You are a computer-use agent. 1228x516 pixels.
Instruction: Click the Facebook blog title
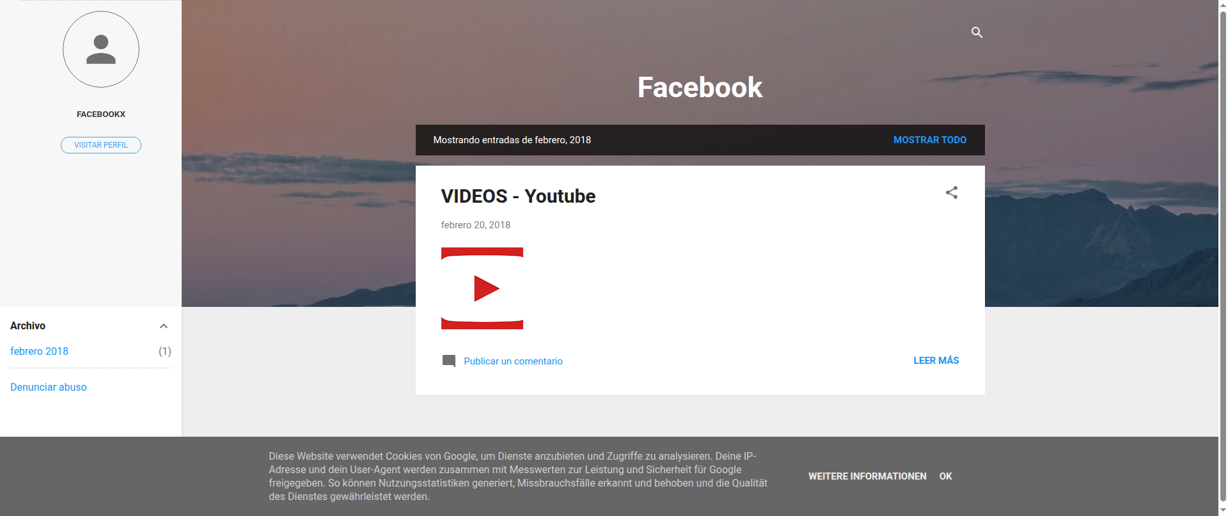point(700,88)
